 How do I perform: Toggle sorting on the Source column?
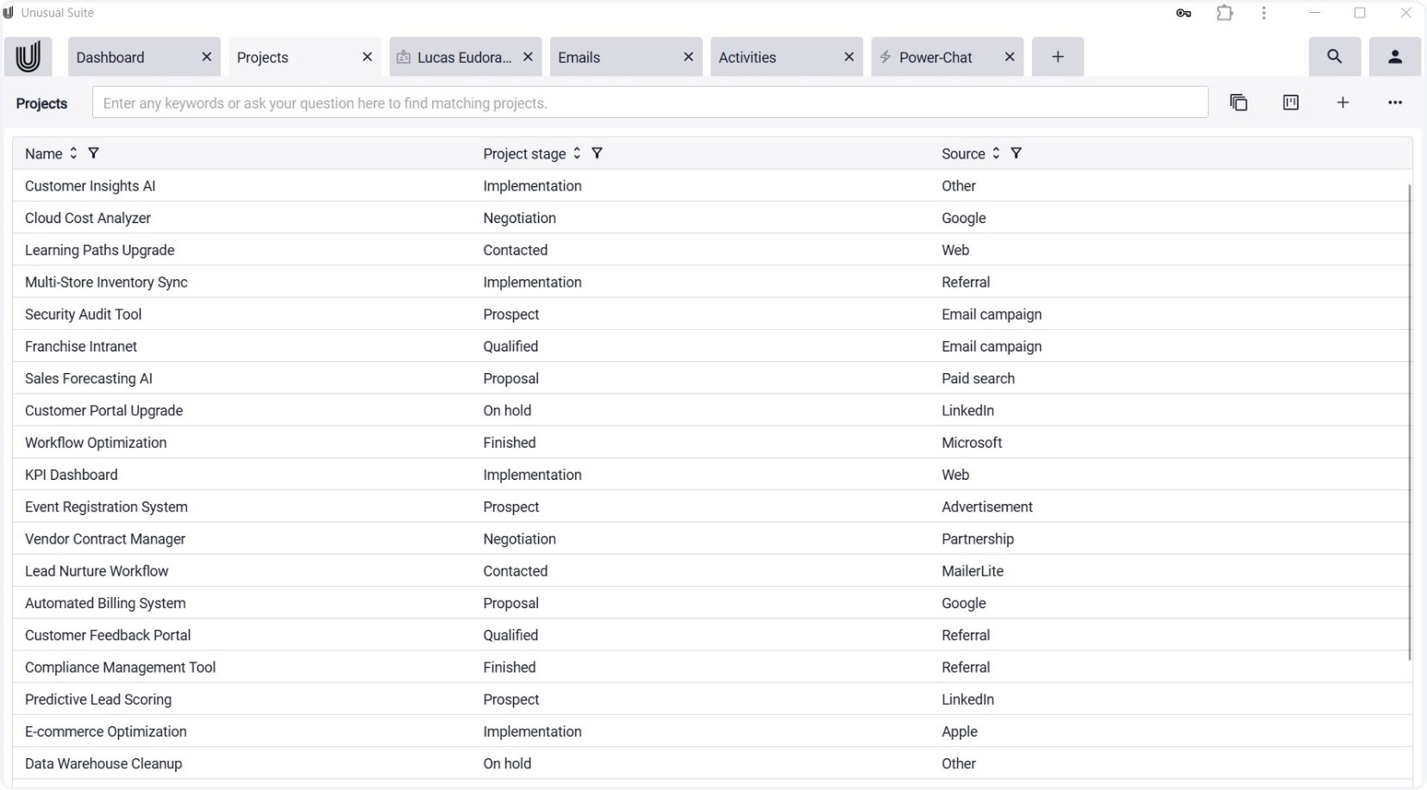pos(996,153)
